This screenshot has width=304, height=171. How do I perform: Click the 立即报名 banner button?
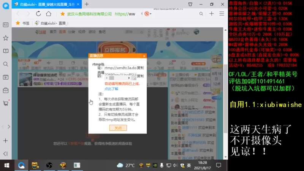click(x=115, y=50)
